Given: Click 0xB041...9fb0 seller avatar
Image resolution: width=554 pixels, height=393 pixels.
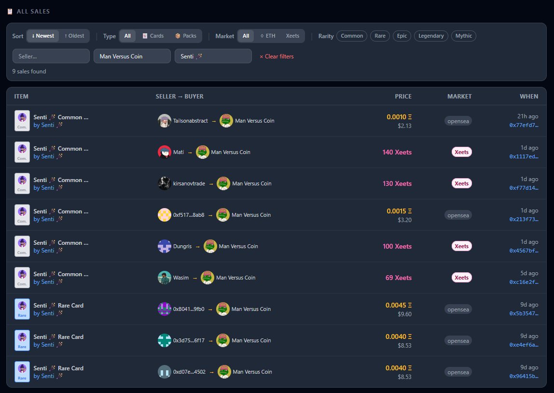Looking at the screenshot, I should [164, 309].
